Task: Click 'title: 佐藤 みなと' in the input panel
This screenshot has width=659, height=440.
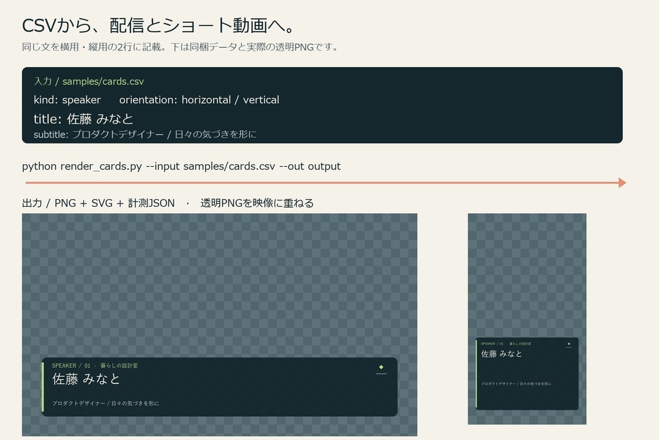Action: [x=83, y=119]
